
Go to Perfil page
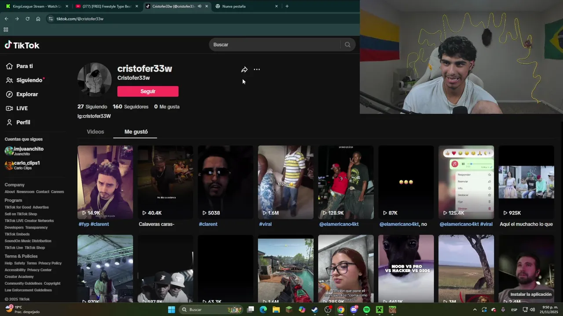[x=18, y=122]
